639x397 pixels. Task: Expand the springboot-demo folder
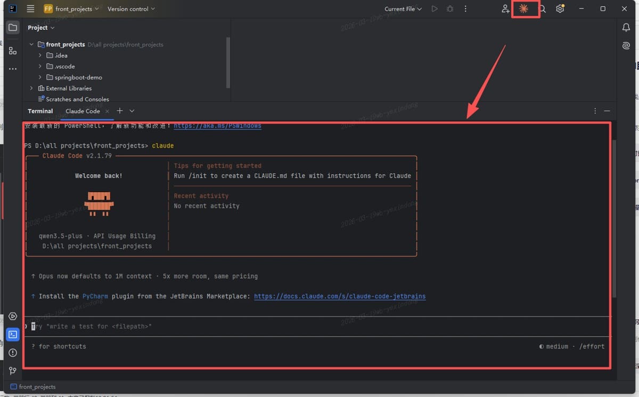pyautogui.click(x=40, y=77)
